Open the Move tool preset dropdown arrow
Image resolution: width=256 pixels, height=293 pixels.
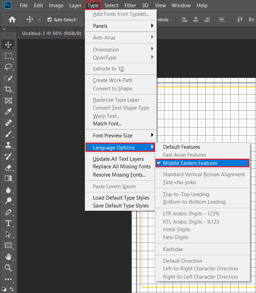pos(39,20)
